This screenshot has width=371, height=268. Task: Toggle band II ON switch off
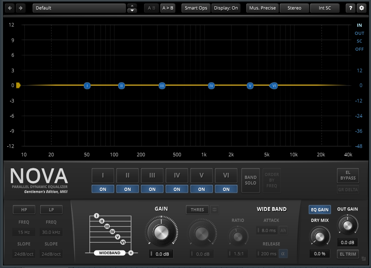pos(127,189)
